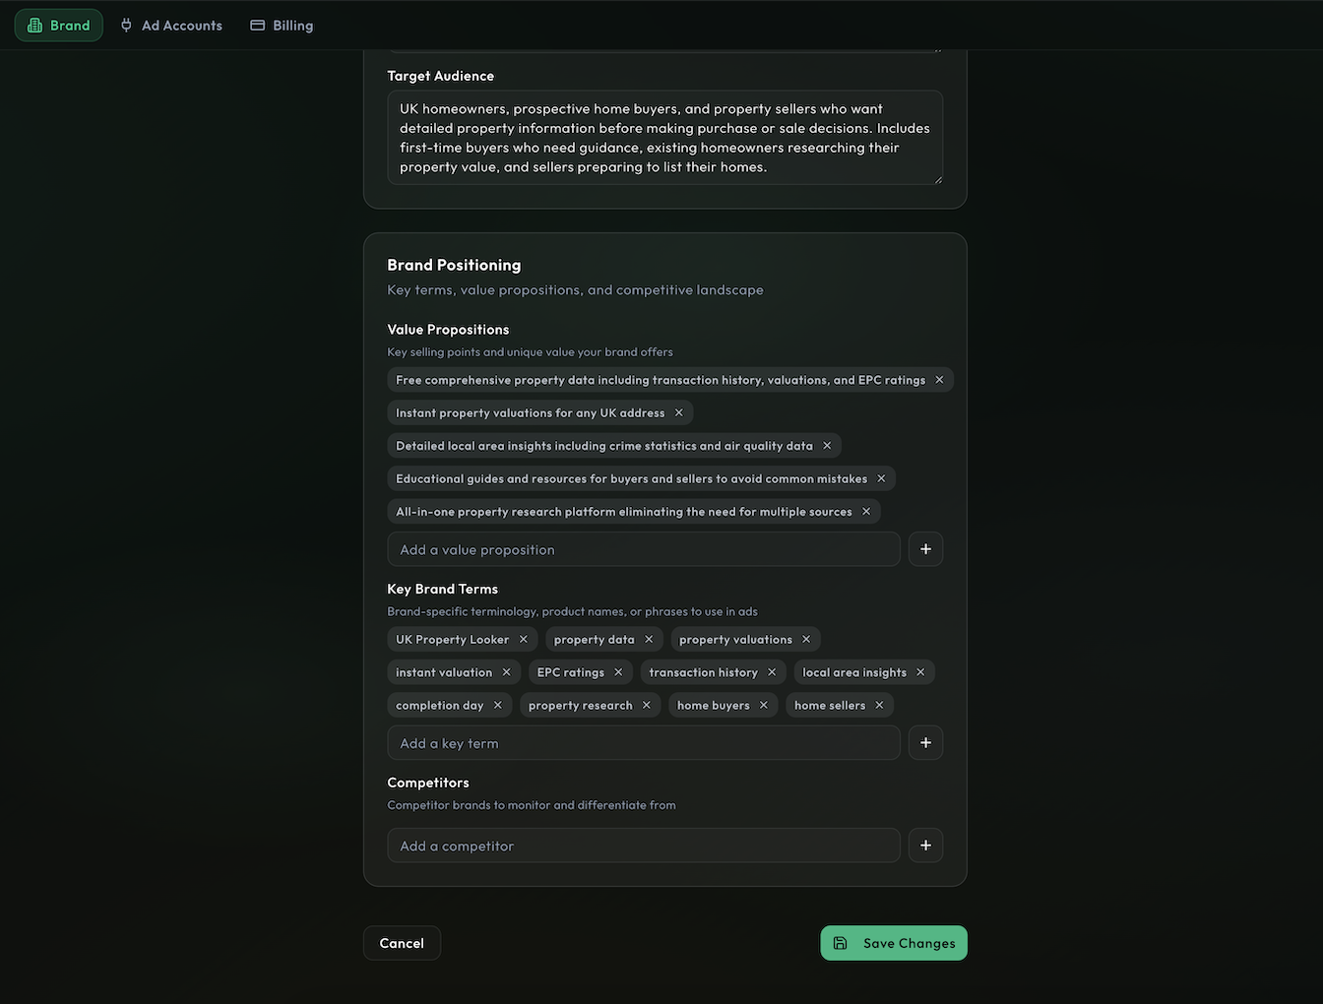Remove the 'All-in-one property research platform' proposition
The image size is (1323, 1004).
[x=866, y=512]
